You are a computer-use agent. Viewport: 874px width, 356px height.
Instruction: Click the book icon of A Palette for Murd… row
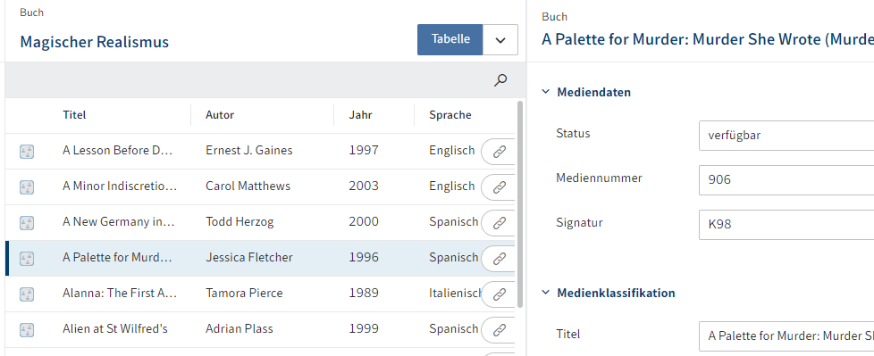point(27,258)
